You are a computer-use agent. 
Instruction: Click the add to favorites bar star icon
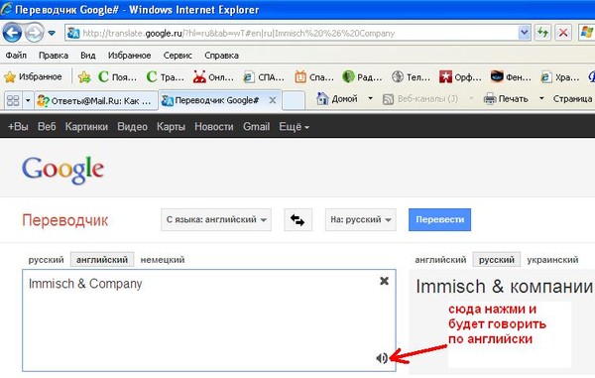(84, 77)
